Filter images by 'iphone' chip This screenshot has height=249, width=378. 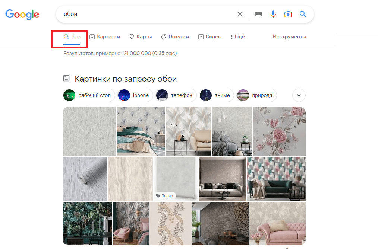(135, 95)
